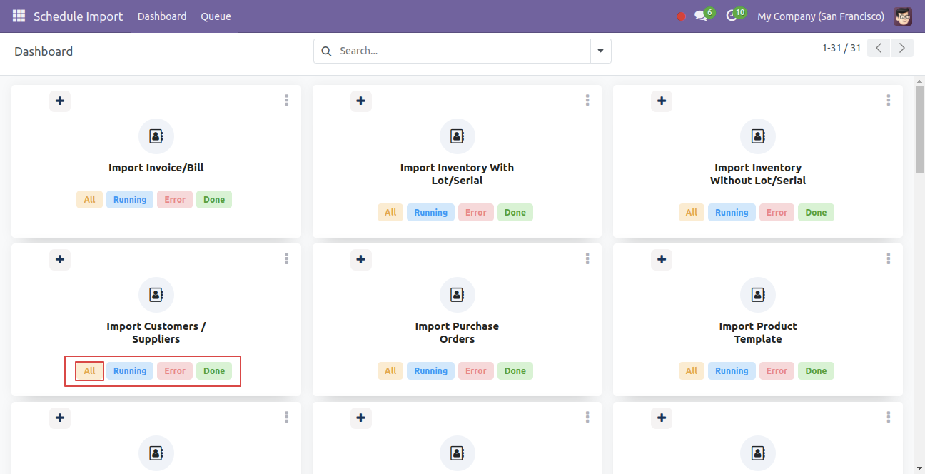
Task: Open the Dashboard menu
Action: pyautogui.click(x=162, y=16)
